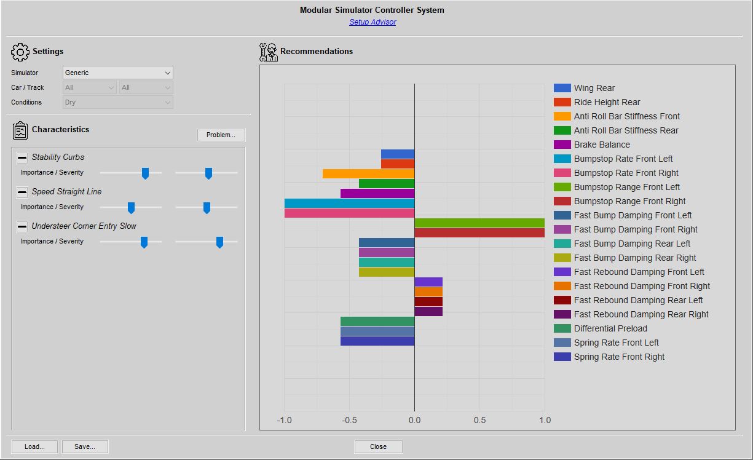The height and width of the screenshot is (460, 753).
Task: Click the Fast Rebound Damping Rear Left swatch
Action: (x=562, y=300)
